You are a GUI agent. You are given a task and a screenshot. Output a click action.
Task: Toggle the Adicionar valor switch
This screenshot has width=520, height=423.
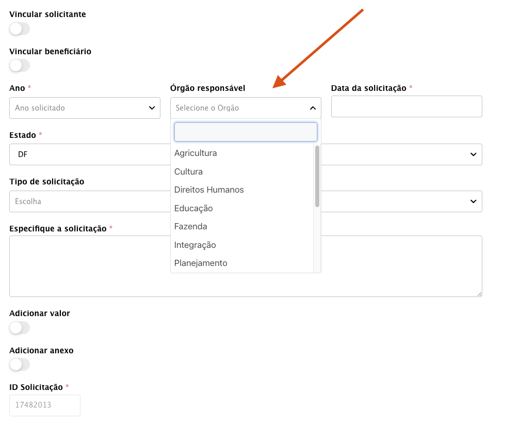pyautogui.click(x=20, y=327)
